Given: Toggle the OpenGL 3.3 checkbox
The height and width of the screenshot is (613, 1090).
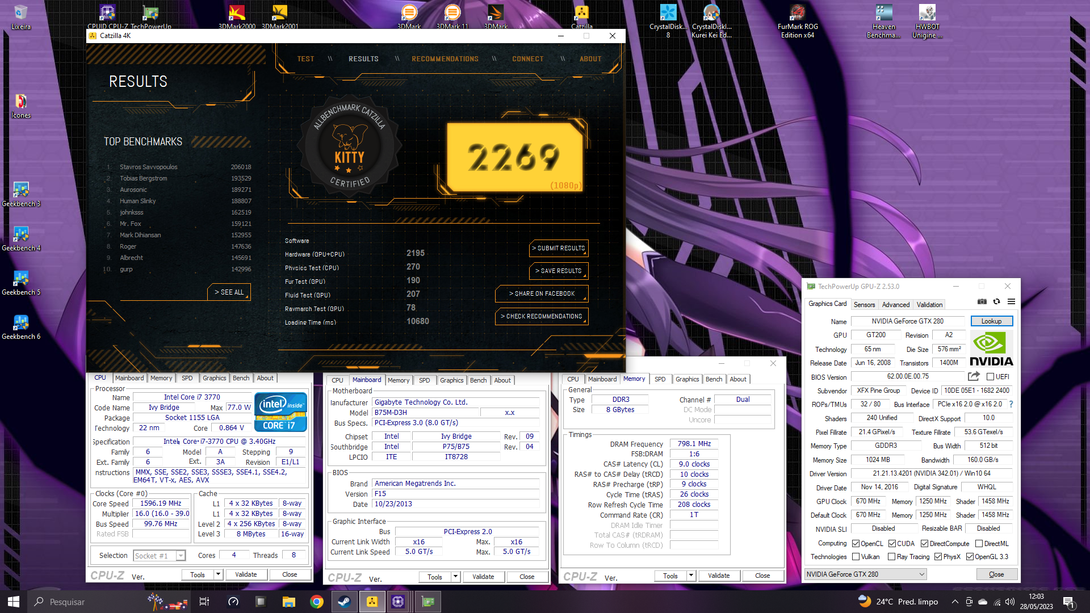Looking at the screenshot, I should 970,557.
